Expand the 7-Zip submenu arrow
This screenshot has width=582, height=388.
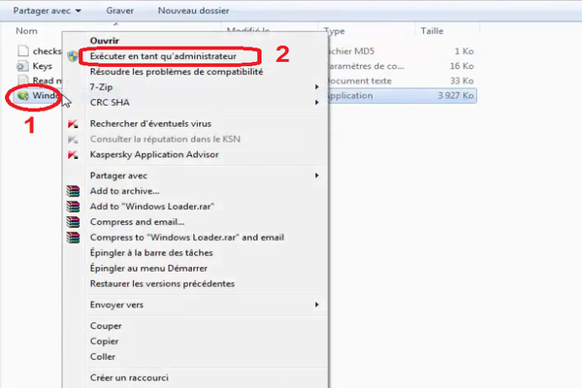(x=316, y=87)
